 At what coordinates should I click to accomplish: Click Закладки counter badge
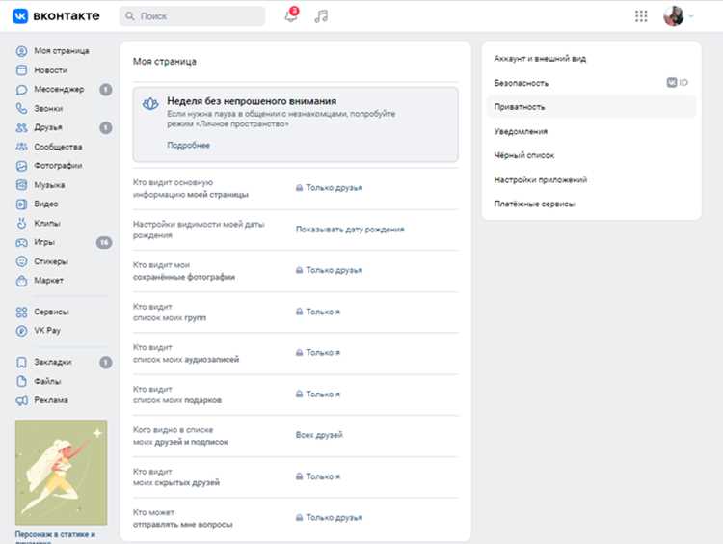106,363
